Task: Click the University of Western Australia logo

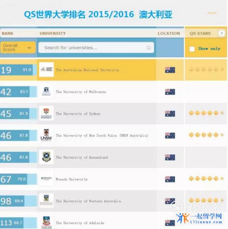Action: 46,201
